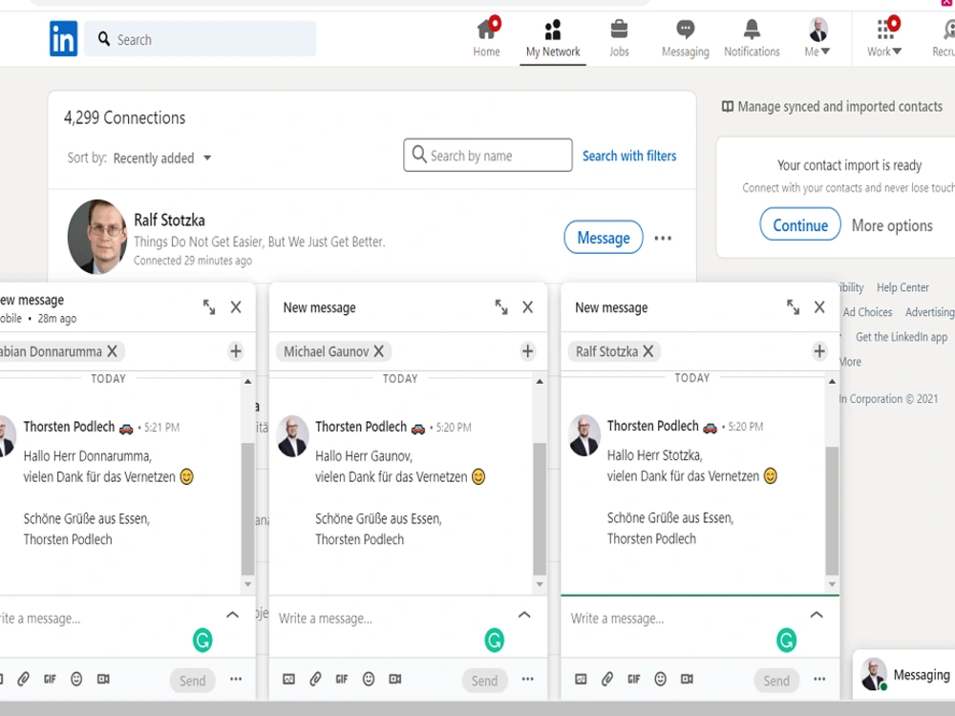Expand the Donnarumma chat window
The image size is (955, 716).
[209, 306]
